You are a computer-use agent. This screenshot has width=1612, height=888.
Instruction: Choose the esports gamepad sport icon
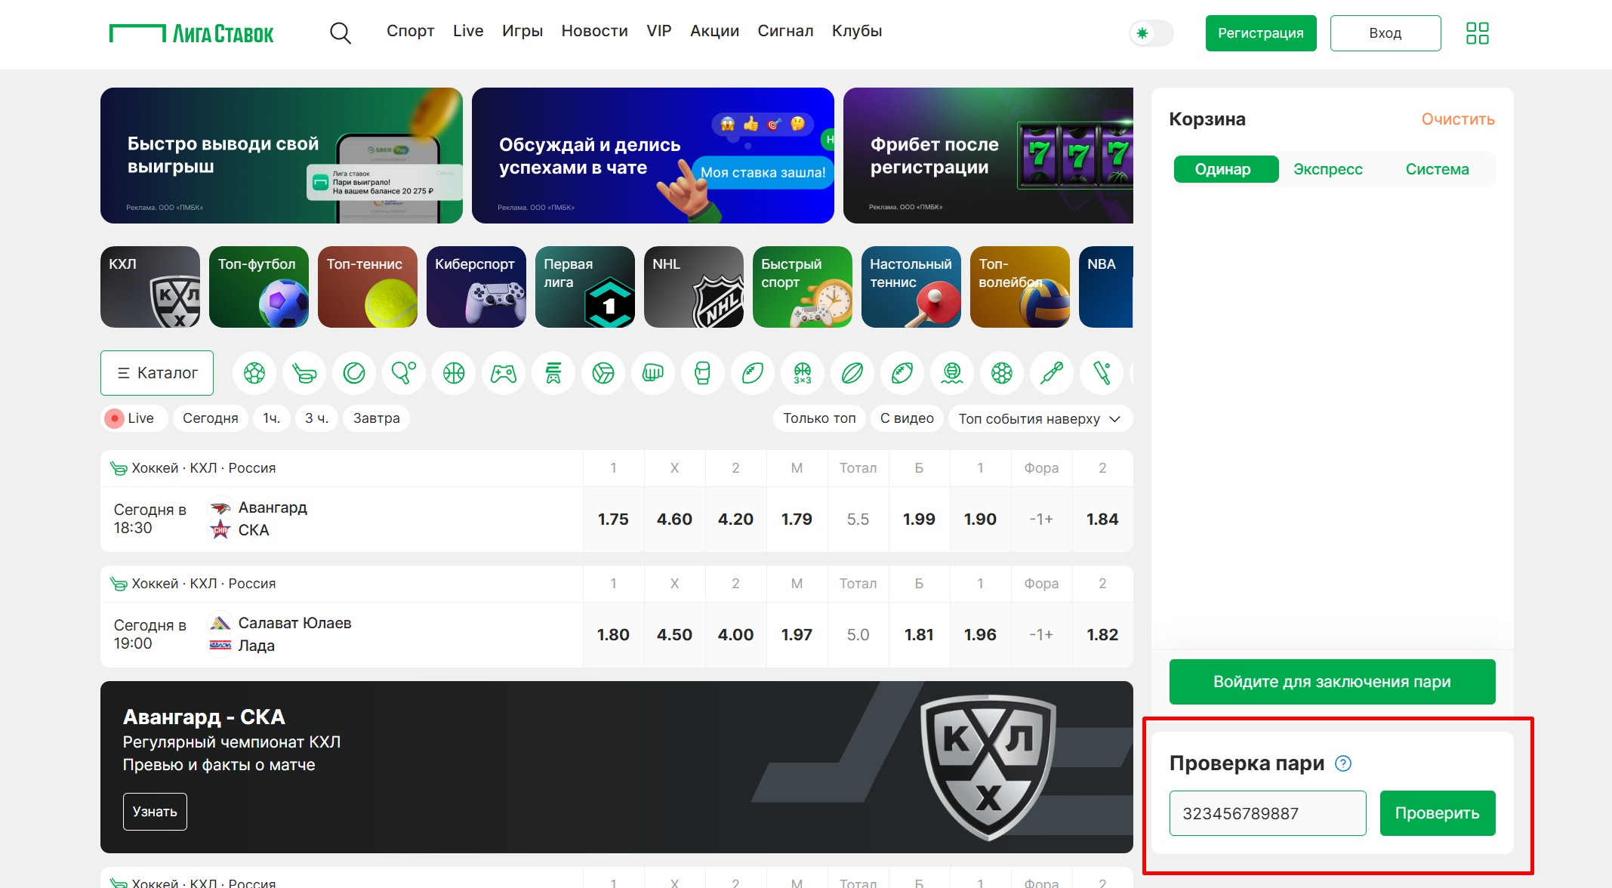(x=504, y=373)
